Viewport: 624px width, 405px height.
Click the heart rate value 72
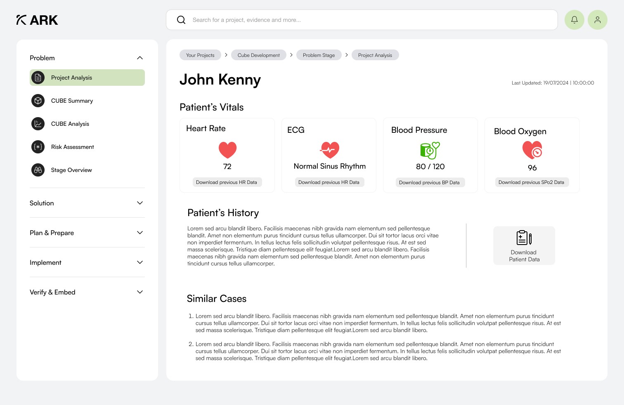tap(227, 167)
